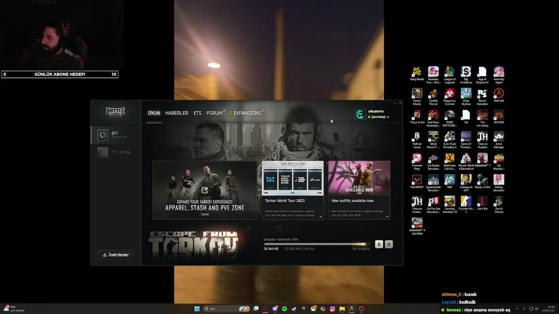Pause the Tarkov file download
The image size is (559, 314).
[x=379, y=245]
